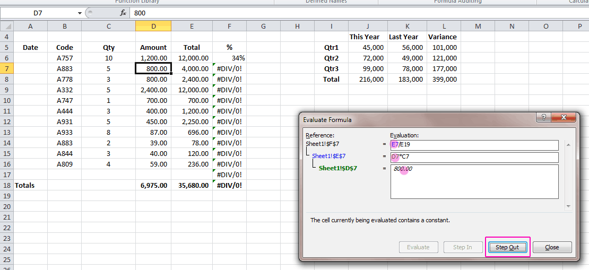Open the Name Box dropdown arrow
The height and width of the screenshot is (270, 589).
tap(80, 13)
